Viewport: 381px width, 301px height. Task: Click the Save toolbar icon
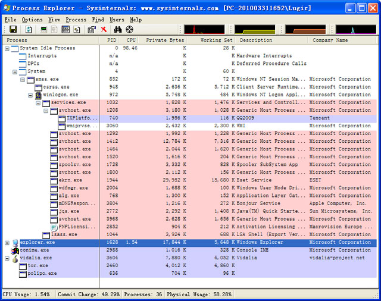click(13, 29)
